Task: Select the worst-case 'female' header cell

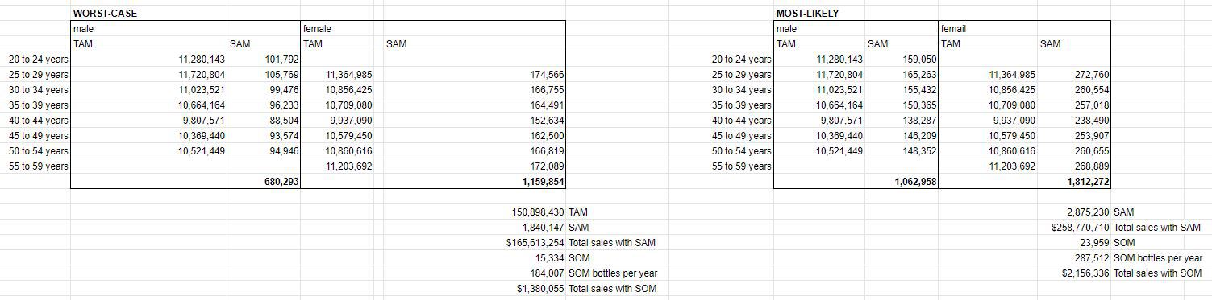Action: coord(342,29)
